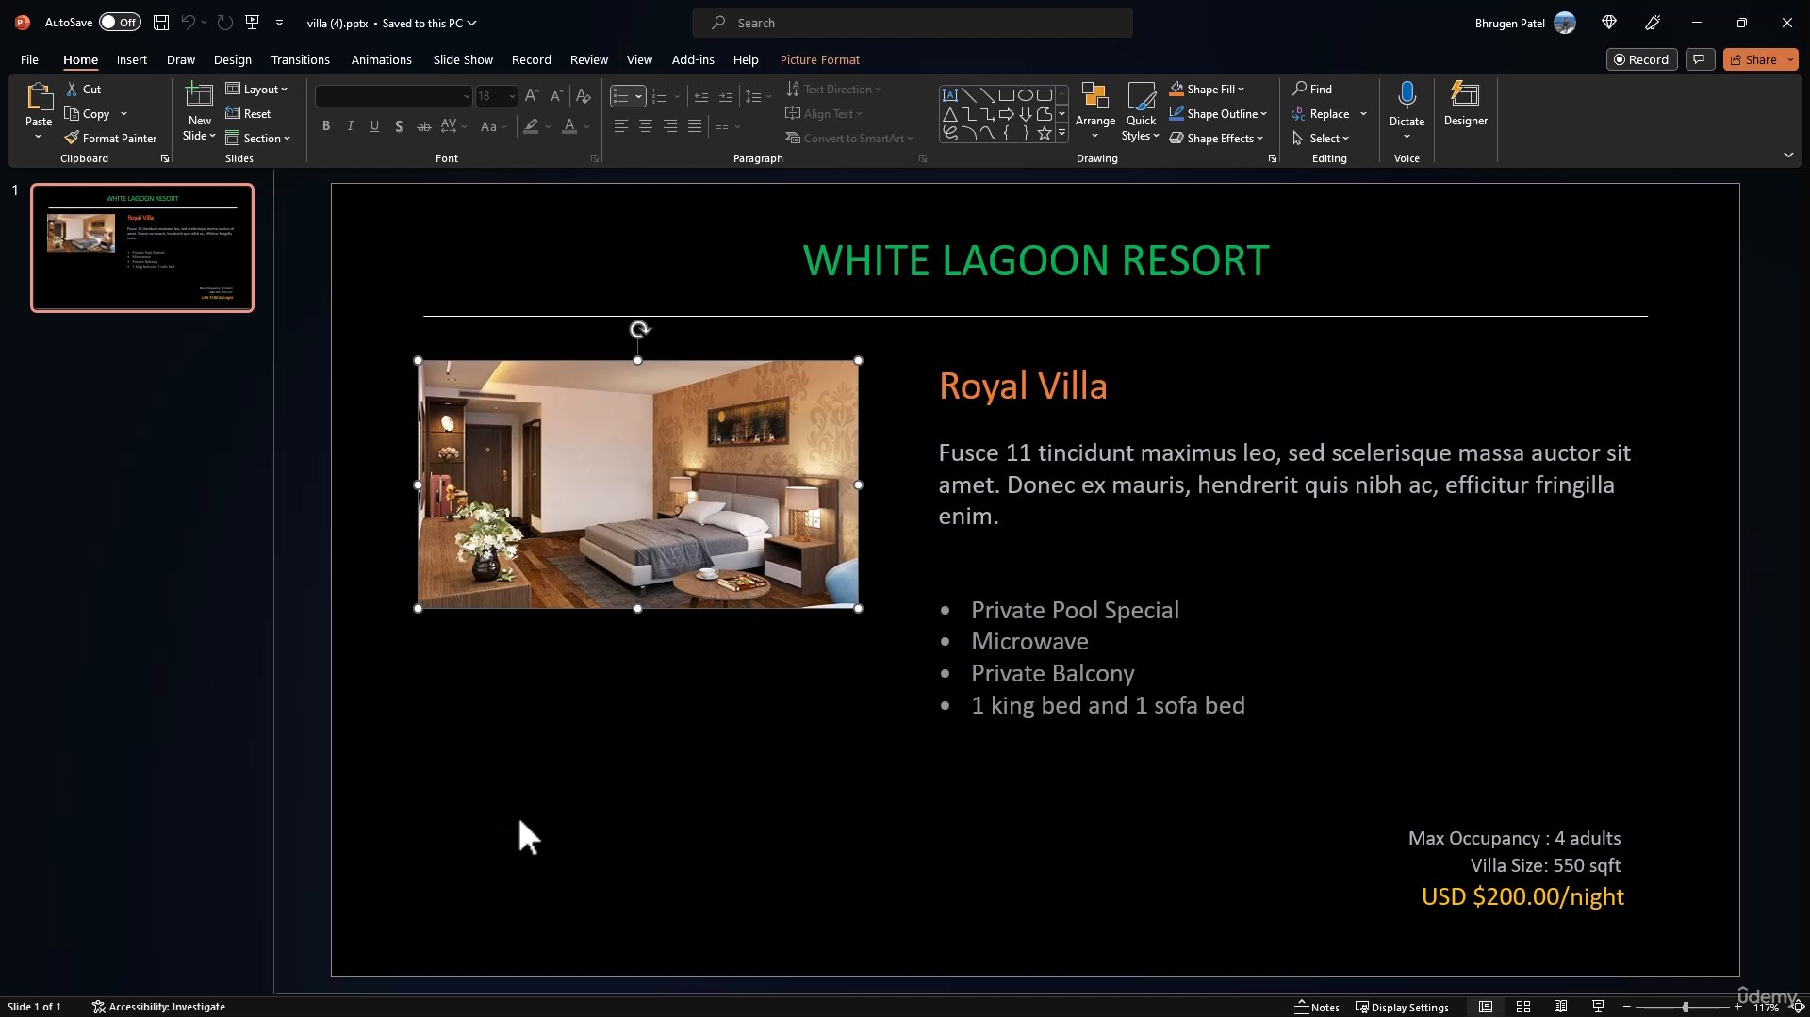Open the font color picker arrow
Screen dimensions: 1810x1018
pos(586,126)
